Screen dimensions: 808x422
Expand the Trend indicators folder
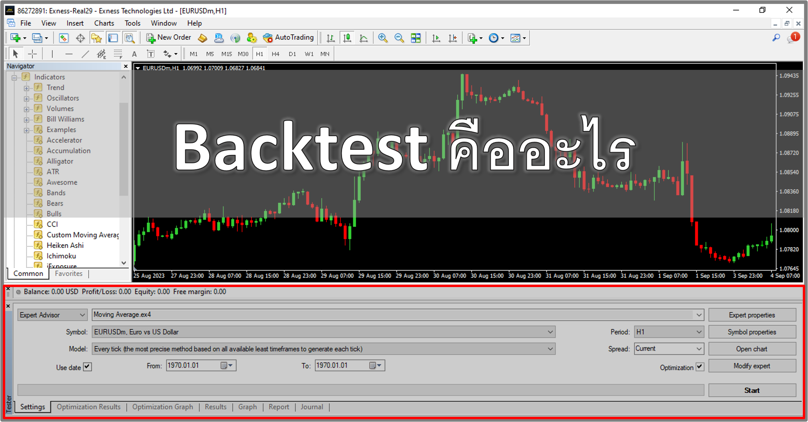pyautogui.click(x=26, y=88)
